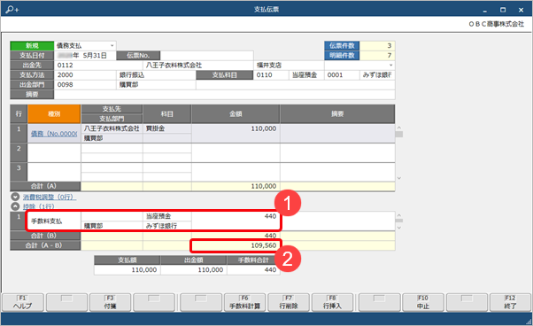Open the 控除 (1行) link
Screen dimensions: 533x326
pos(38,206)
